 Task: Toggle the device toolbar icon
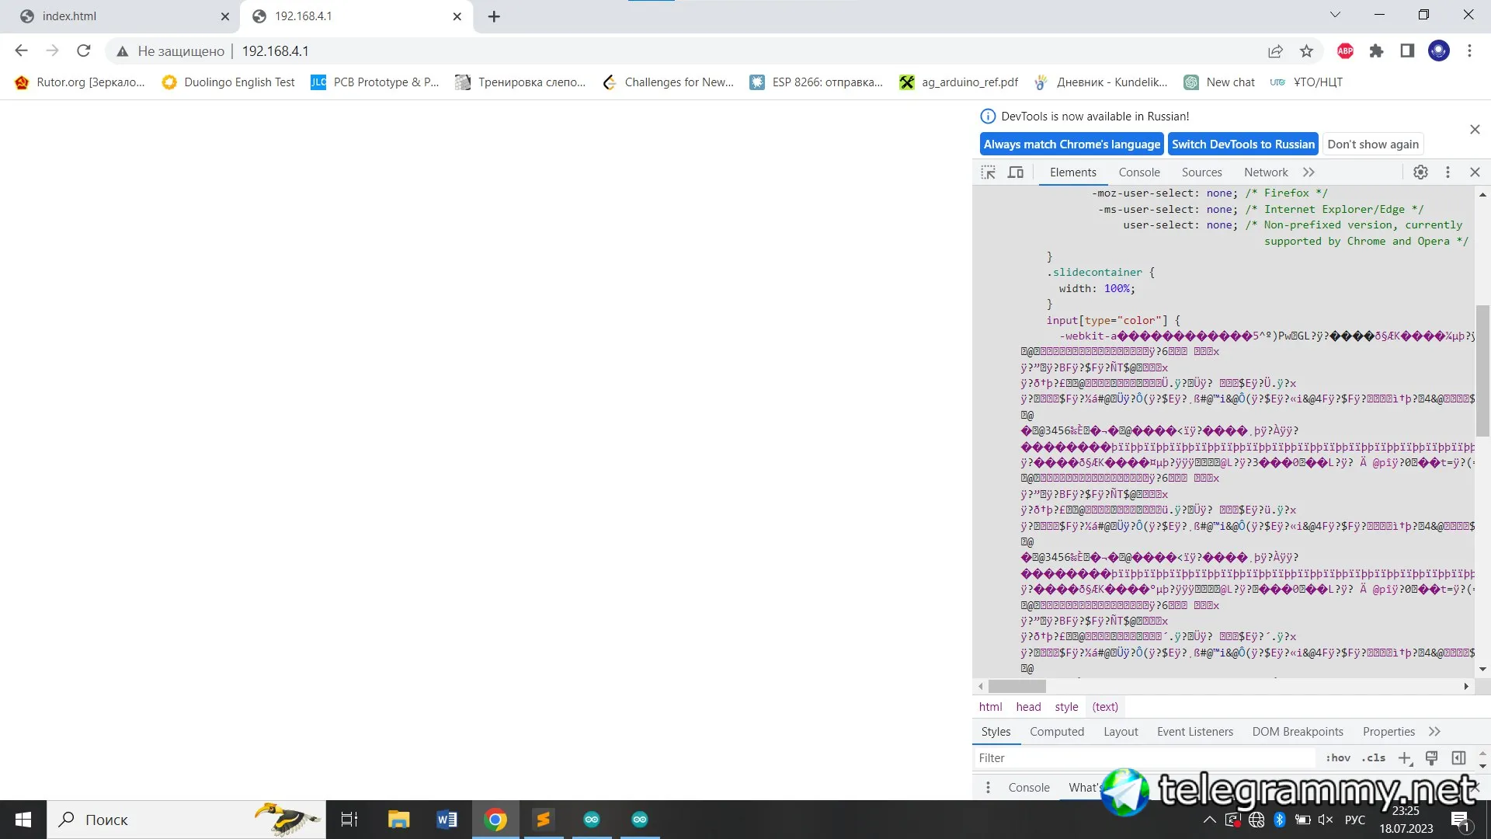click(1016, 172)
